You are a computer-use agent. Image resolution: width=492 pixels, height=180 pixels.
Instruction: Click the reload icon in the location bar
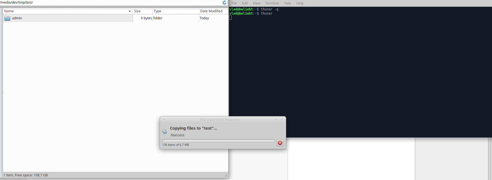click(224, 3)
